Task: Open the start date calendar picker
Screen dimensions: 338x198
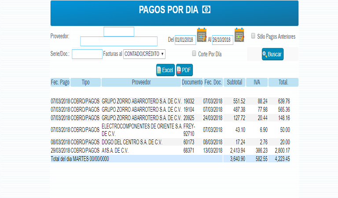Action: (202, 34)
